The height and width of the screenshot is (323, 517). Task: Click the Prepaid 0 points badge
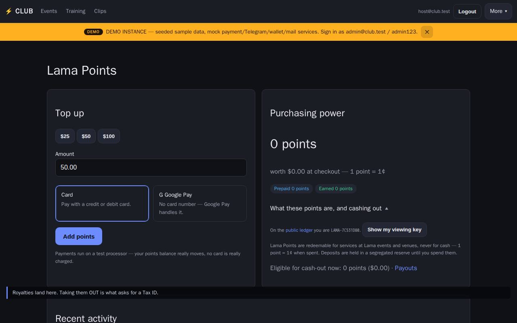click(x=292, y=189)
